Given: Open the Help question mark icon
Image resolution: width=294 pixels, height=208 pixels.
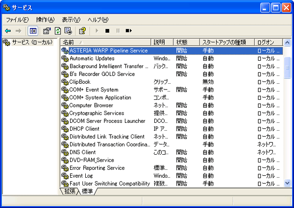Looking at the screenshot, I should tap(82, 31).
